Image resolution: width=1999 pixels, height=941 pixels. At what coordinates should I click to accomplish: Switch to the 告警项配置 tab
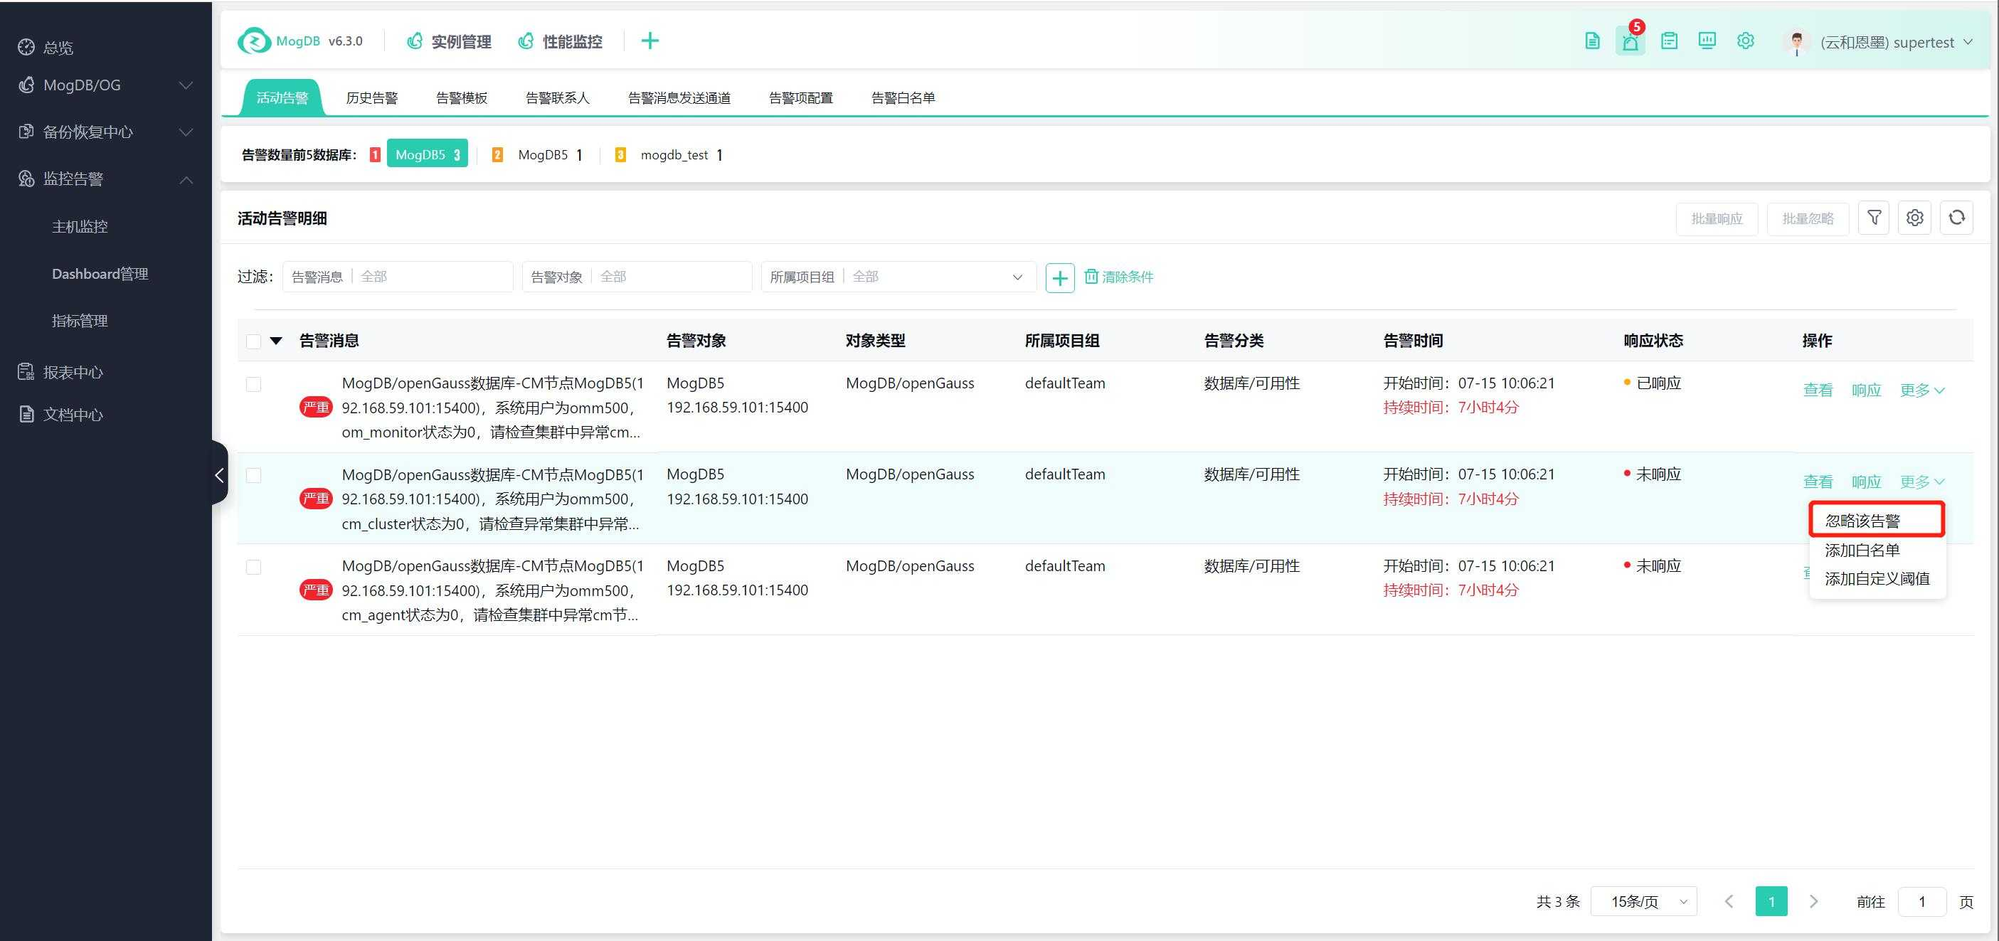pos(801,97)
